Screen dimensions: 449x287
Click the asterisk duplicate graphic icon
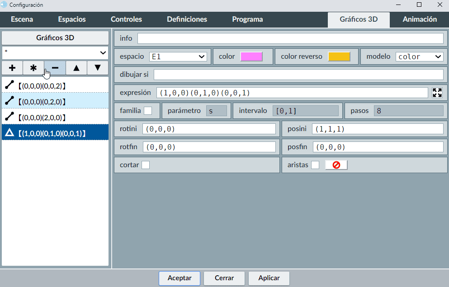pyautogui.click(x=33, y=68)
